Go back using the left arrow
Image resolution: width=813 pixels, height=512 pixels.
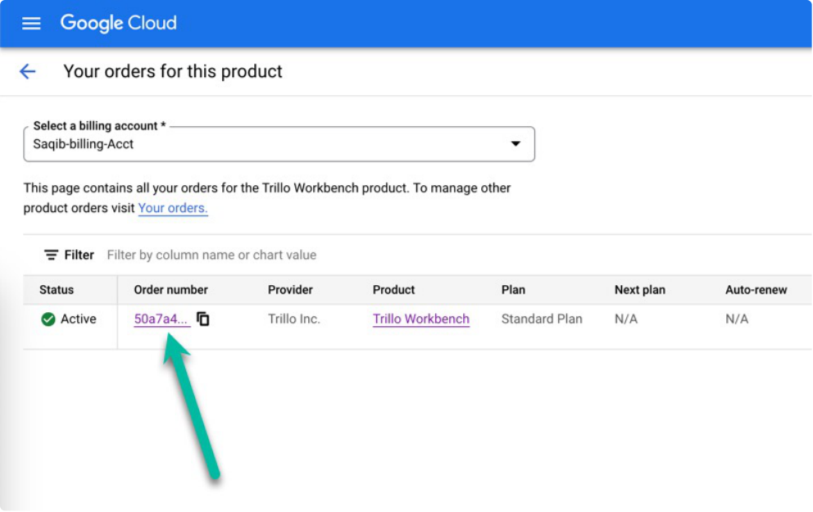tap(28, 71)
